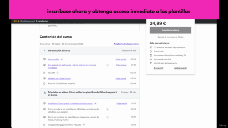Open the Qué esperar de este curso lecture link
This screenshot has width=228, height=128.
tap(72, 66)
